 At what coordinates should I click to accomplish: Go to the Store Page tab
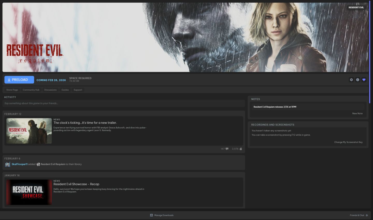click(12, 90)
